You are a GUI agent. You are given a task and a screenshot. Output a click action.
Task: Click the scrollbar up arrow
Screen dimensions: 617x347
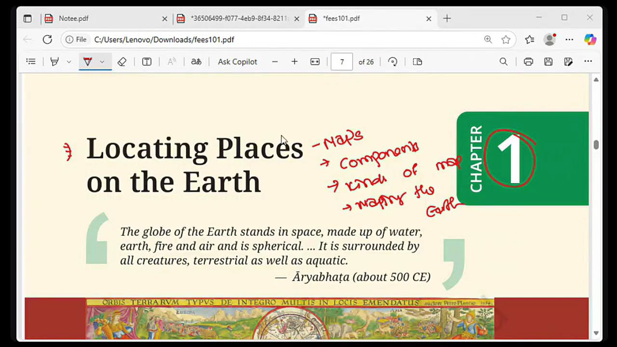(x=596, y=80)
